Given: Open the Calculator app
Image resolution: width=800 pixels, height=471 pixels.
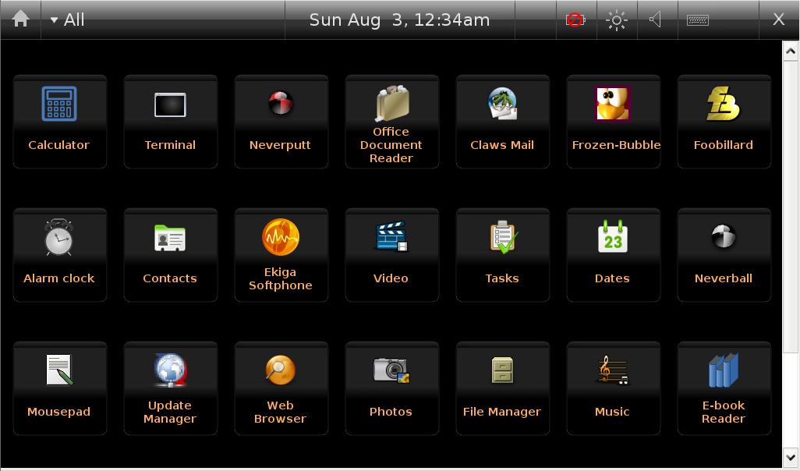Looking at the screenshot, I should 59,121.
